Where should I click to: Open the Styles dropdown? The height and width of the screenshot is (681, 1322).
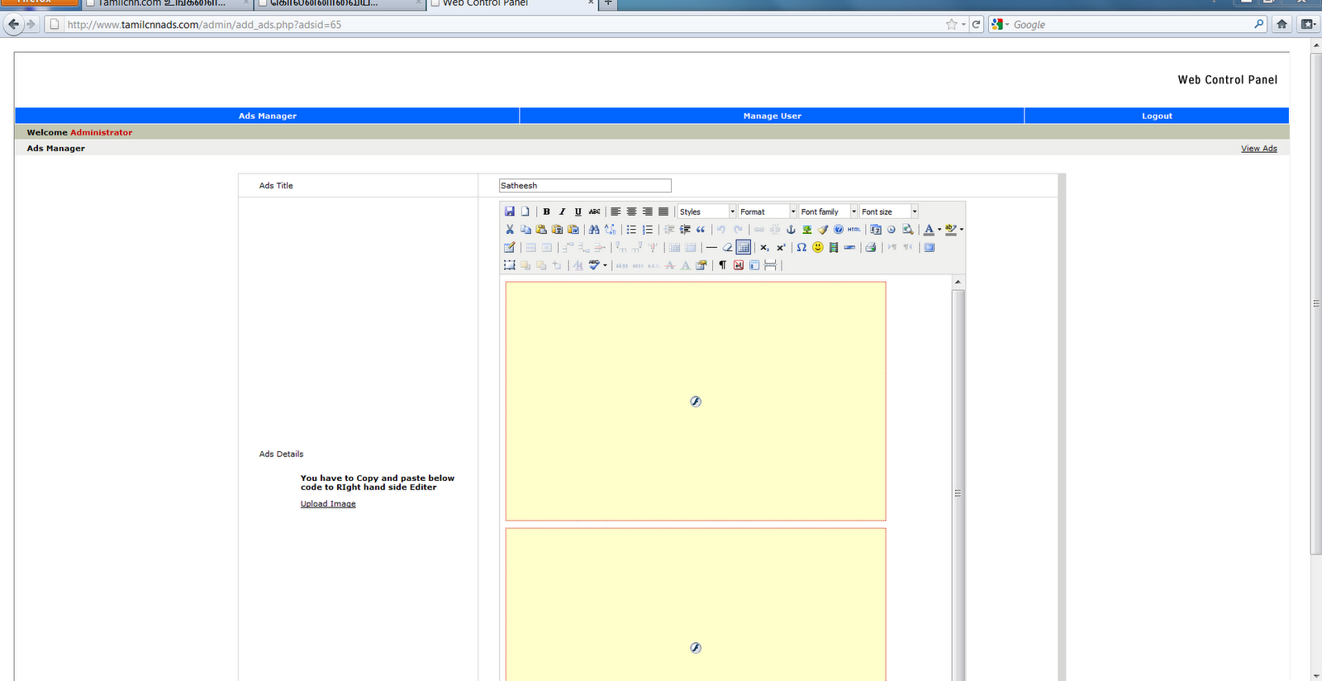[706, 212]
